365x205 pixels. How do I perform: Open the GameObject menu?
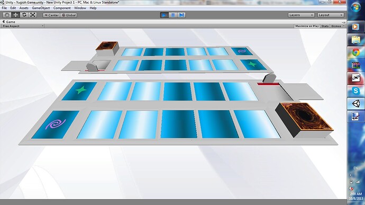click(x=41, y=8)
